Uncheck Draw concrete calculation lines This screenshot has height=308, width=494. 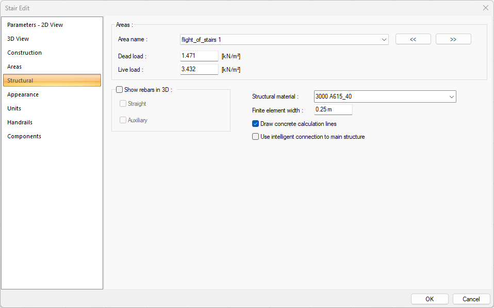coord(255,124)
